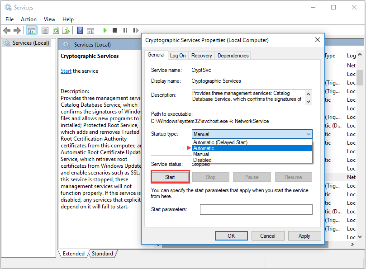This screenshot has height=269, width=366.
Task: Click the Stop Service square icon
Action: coord(115,30)
